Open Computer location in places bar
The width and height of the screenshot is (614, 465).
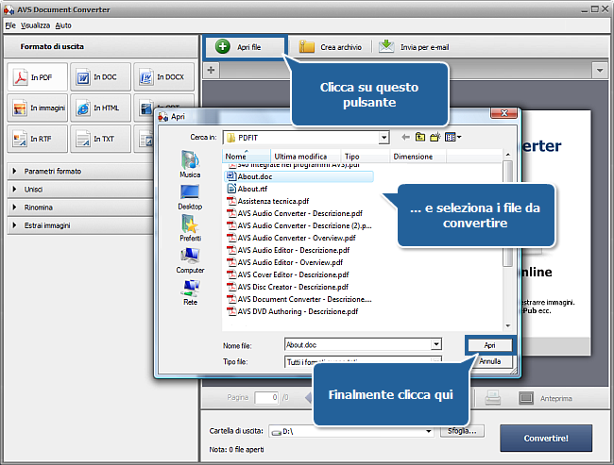(190, 260)
